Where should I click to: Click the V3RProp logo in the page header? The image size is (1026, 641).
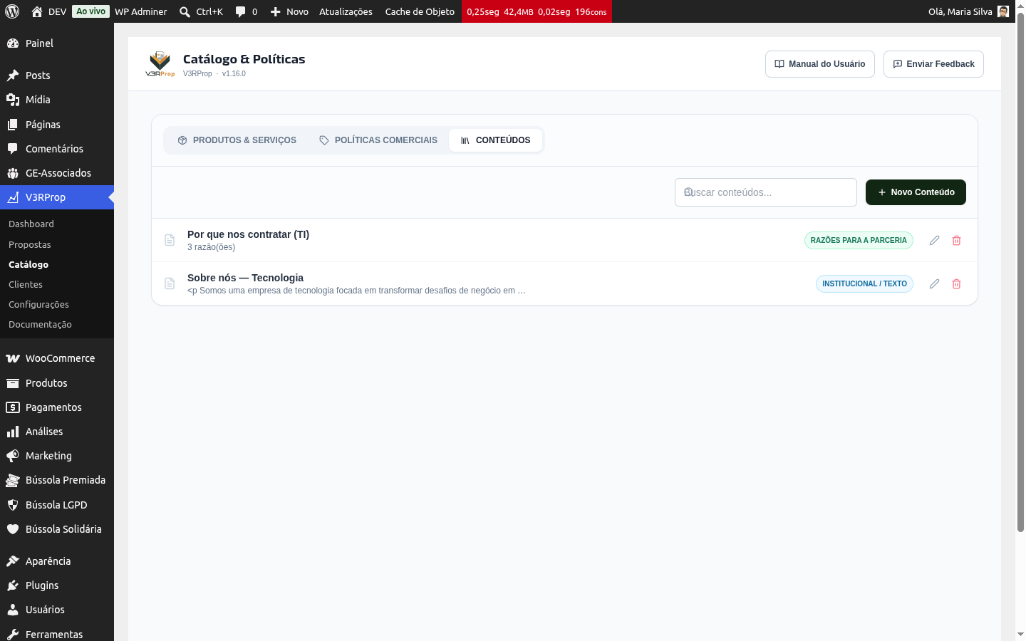160,64
